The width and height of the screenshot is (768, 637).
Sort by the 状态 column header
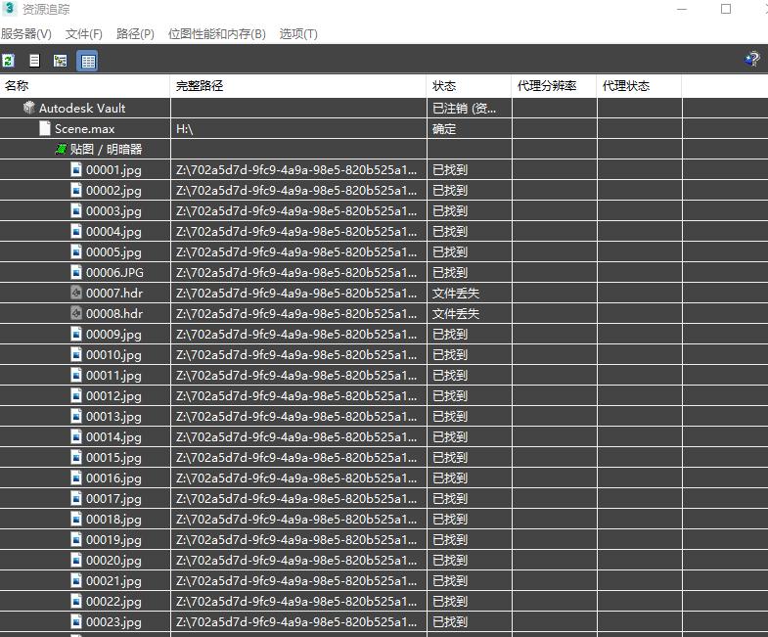[x=469, y=86]
